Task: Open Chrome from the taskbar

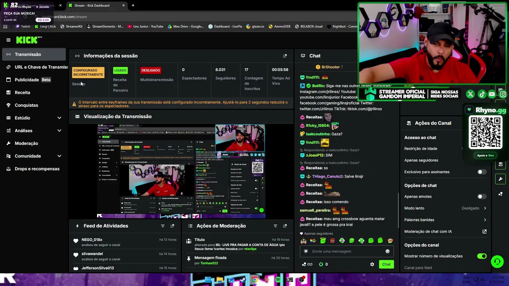Action: click(x=254, y=280)
